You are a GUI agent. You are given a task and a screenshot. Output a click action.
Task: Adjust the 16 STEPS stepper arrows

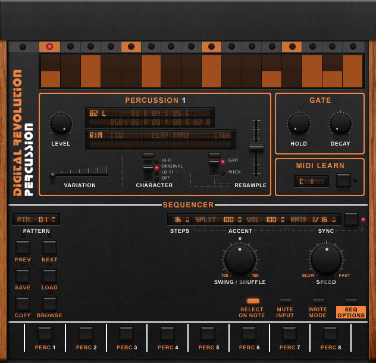tap(187, 220)
